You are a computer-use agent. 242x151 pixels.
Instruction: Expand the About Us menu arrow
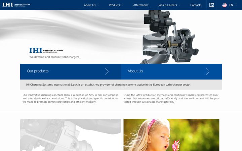pos(98,5)
